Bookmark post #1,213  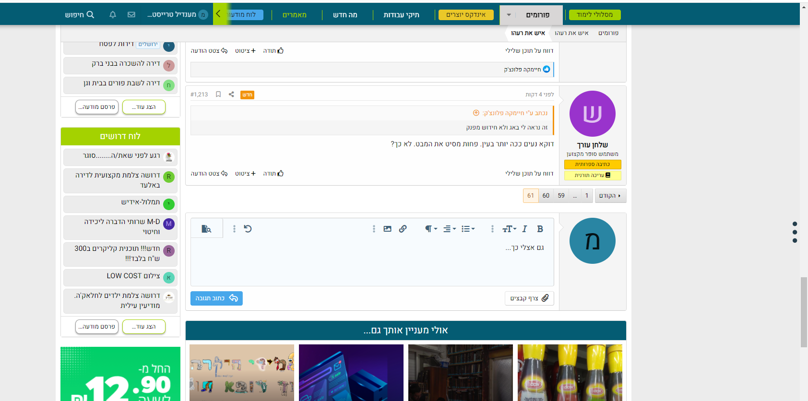point(218,94)
